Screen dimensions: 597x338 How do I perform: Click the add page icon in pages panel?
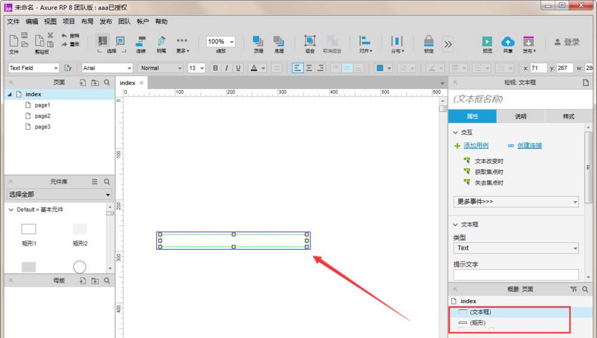point(82,82)
